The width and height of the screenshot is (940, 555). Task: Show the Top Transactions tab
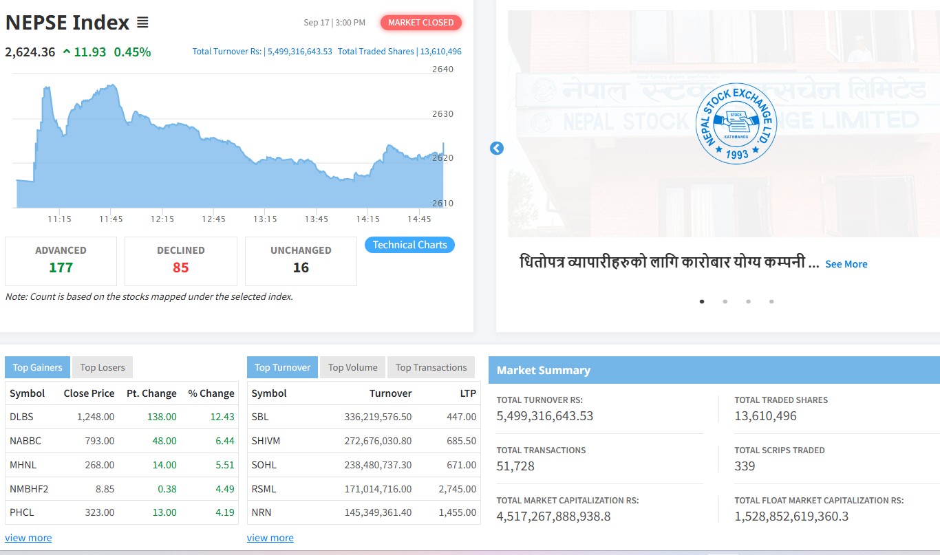431,367
